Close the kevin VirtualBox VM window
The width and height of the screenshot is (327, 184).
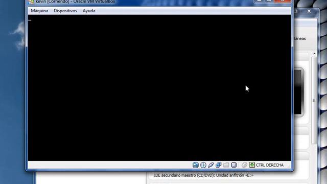[283, 1]
